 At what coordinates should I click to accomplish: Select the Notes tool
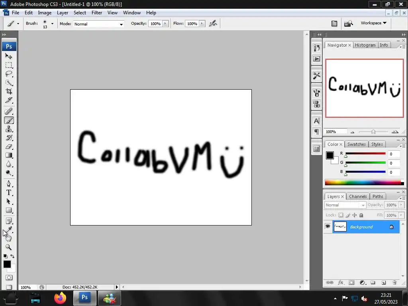tap(9, 221)
